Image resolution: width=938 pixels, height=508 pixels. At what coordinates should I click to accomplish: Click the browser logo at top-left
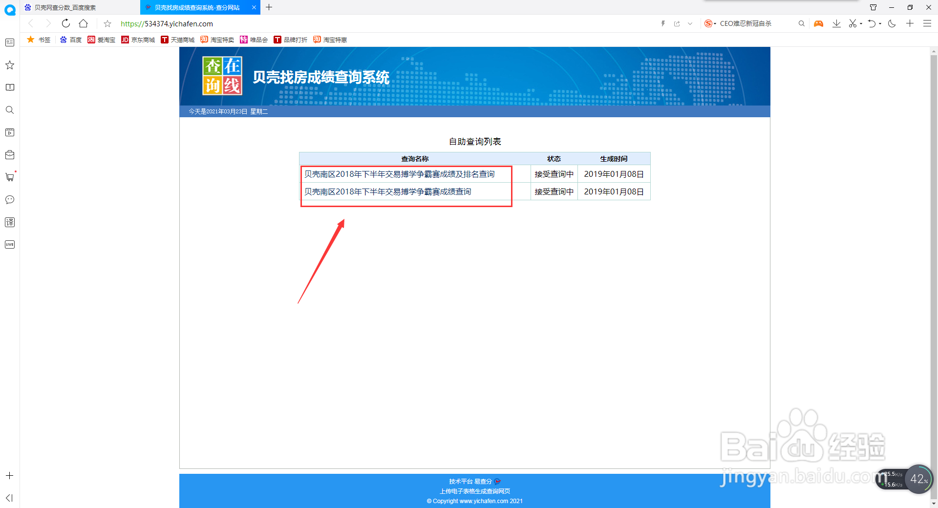coord(10,10)
